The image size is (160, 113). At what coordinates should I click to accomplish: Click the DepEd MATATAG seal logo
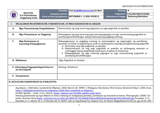coord(15,14)
